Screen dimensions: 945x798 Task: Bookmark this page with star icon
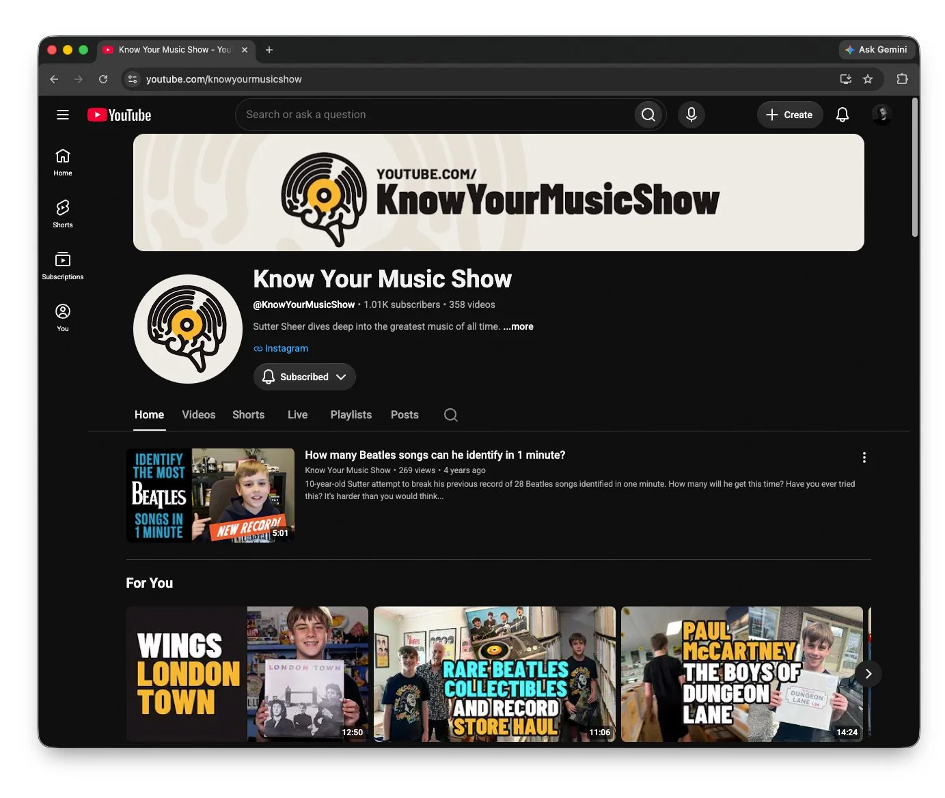coord(868,79)
